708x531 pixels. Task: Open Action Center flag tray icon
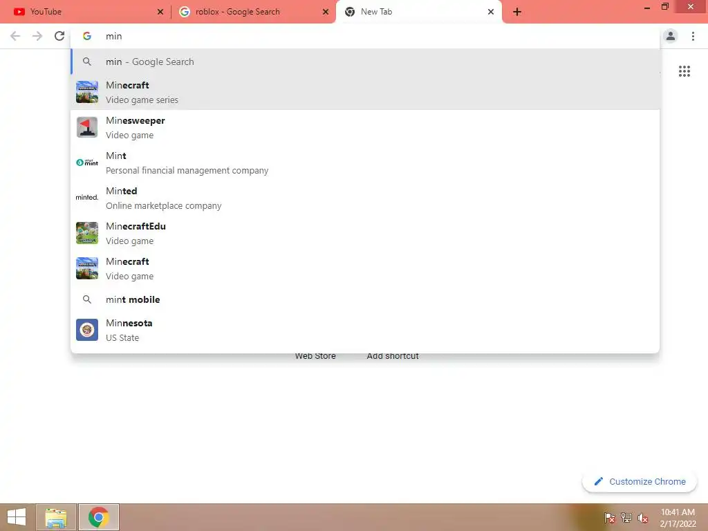coord(610,518)
